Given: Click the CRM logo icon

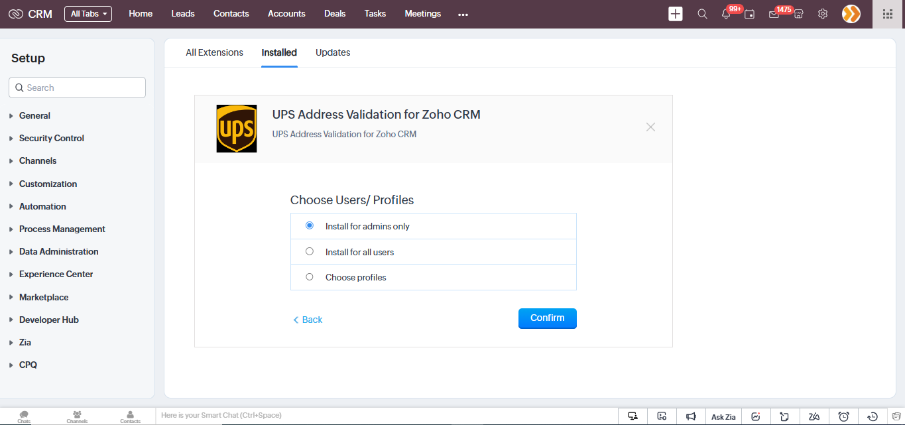Looking at the screenshot, I should pos(16,14).
